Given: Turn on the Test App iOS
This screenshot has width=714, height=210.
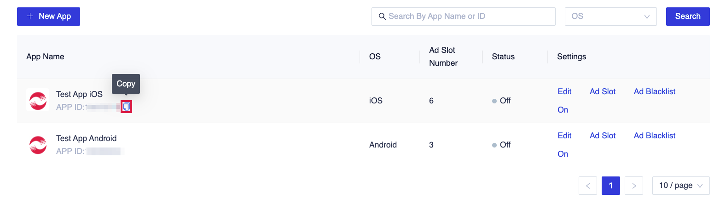Looking at the screenshot, I should pos(563,110).
